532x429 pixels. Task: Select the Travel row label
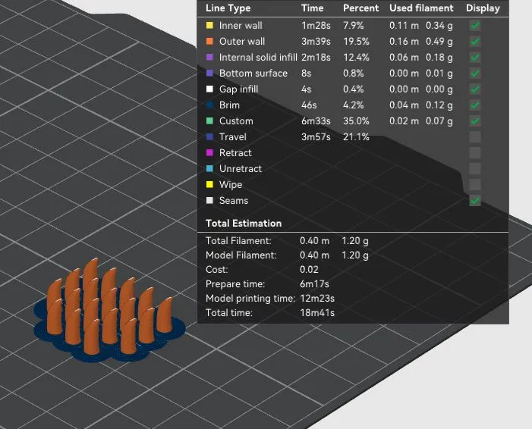point(233,137)
